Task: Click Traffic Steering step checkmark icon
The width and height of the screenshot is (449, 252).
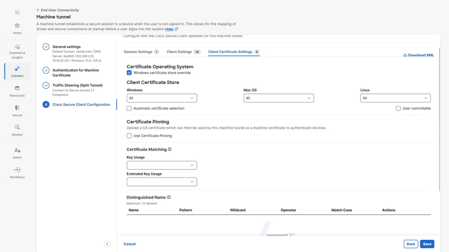Action: coord(46,85)
